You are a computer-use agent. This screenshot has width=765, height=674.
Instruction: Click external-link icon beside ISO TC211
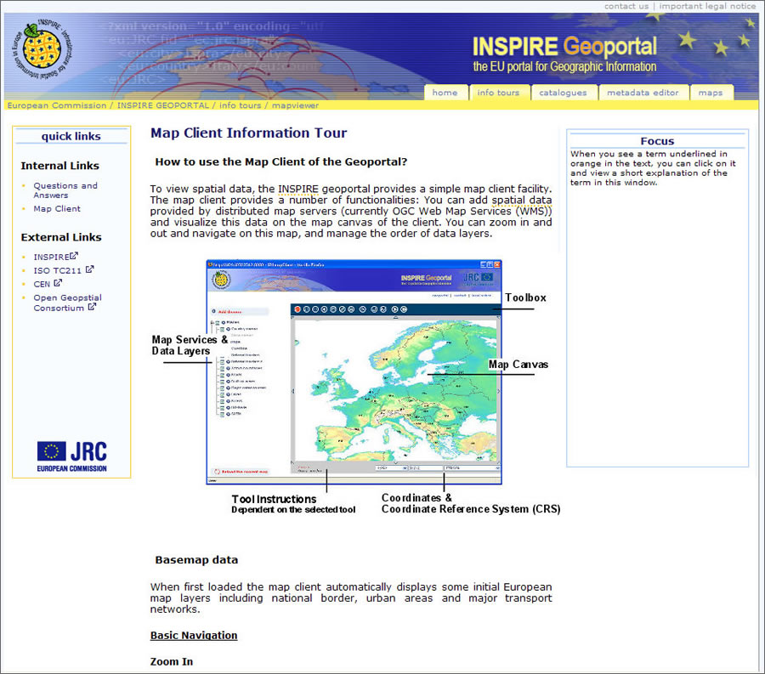click(x=90, y=269)
